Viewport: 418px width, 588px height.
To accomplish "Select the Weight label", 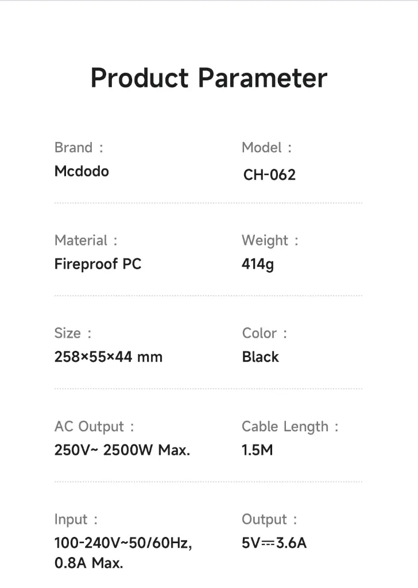I will (270, 241).
